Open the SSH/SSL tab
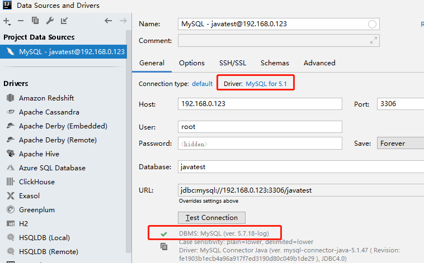The width and height of the screenshot is (424, 263). click(233, 63)
